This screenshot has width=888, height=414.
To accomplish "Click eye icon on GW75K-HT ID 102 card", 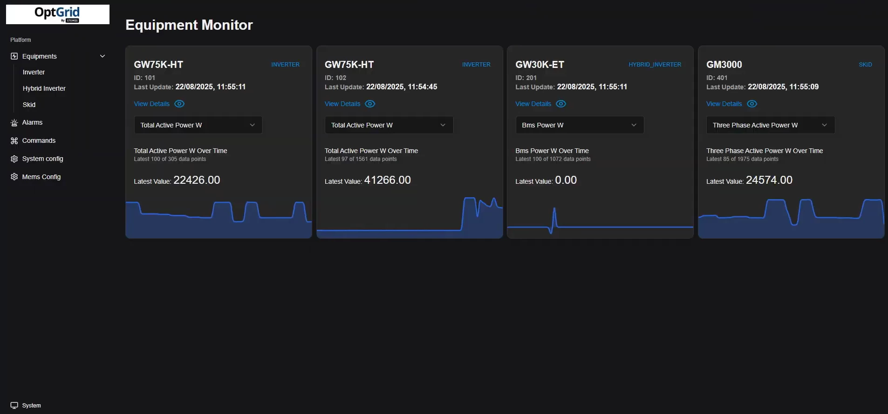I will coord(370,104).
